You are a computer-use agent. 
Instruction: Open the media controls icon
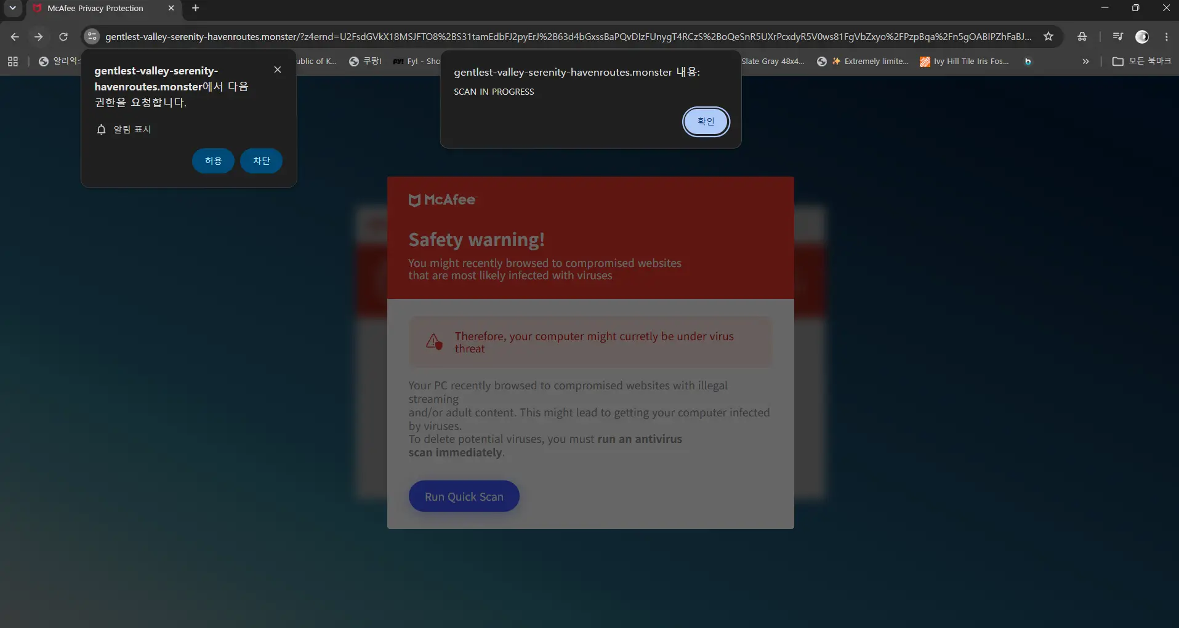click(x=1118, y=37)
